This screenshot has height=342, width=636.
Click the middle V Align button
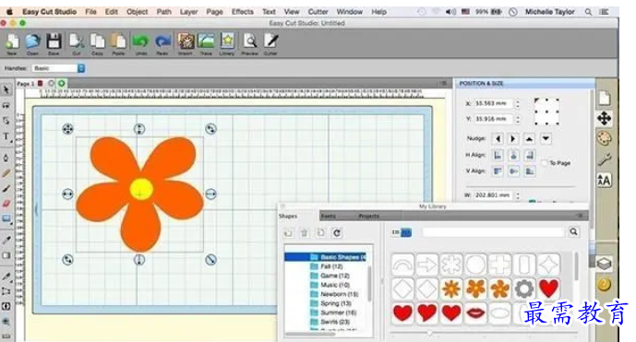tap(514, 171)
